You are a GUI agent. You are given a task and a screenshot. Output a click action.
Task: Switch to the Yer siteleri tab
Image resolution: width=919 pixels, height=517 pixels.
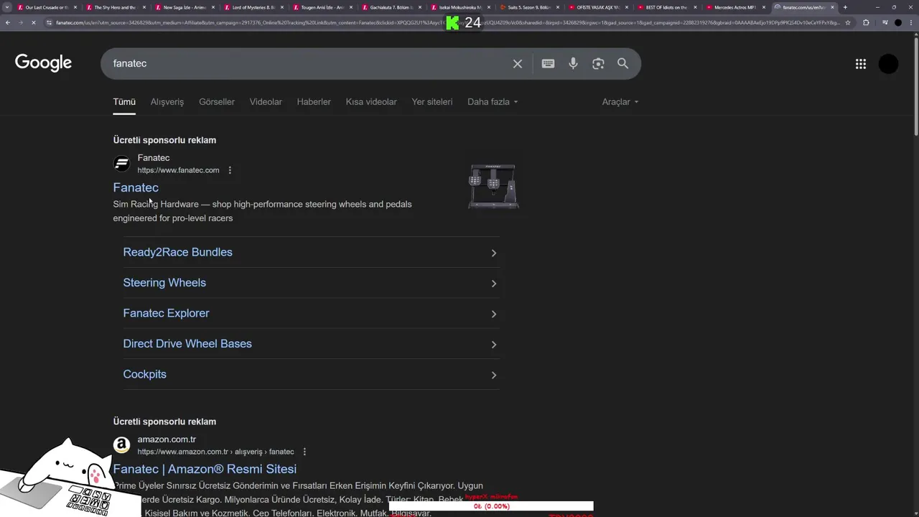tap(432, 102)
